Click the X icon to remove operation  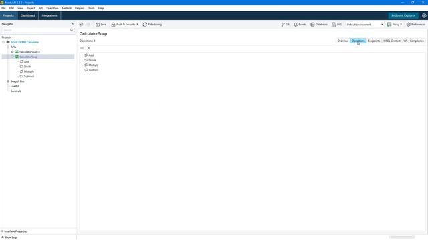tap(89, 48)
